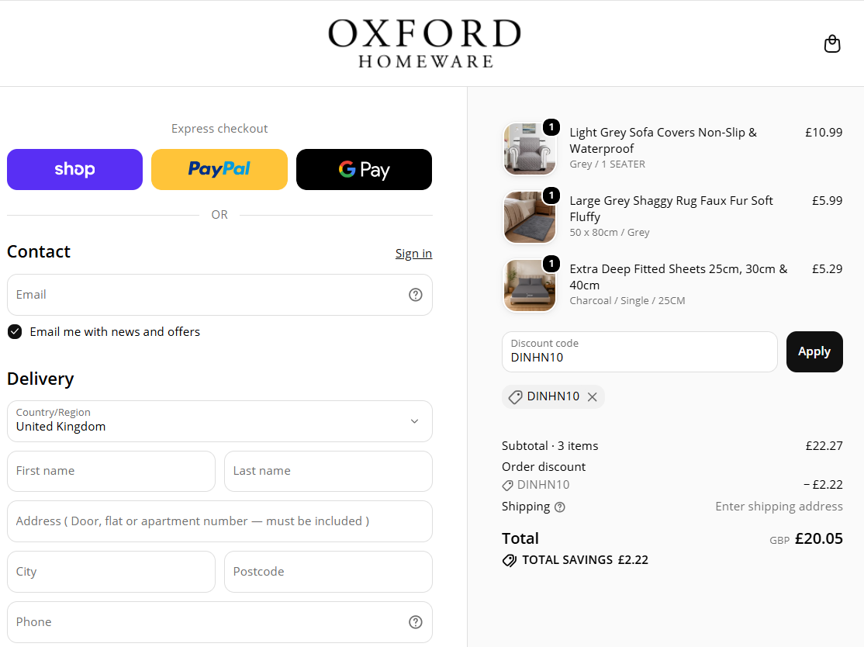Click the Contact heading
The image size is (864, 647).
tap(39, 252)
